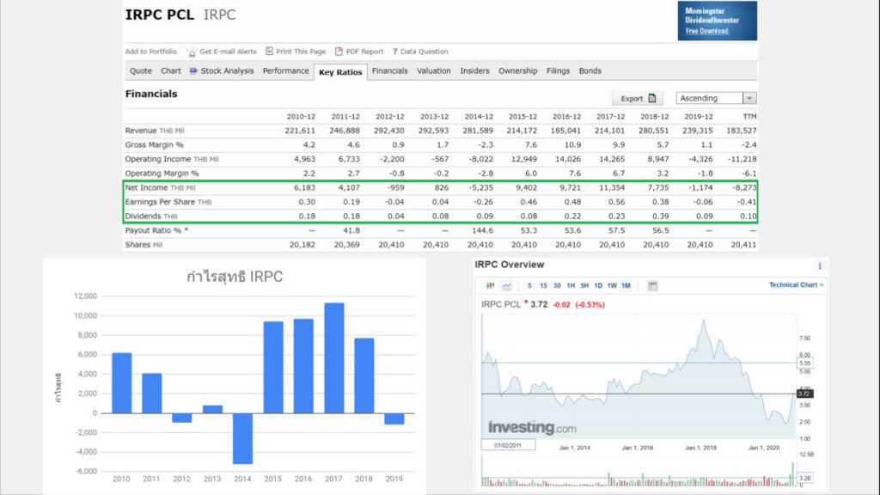This screenshot has height=495, width=880.
Task: Switch to the Valuation tab
Action: (434, 70)
